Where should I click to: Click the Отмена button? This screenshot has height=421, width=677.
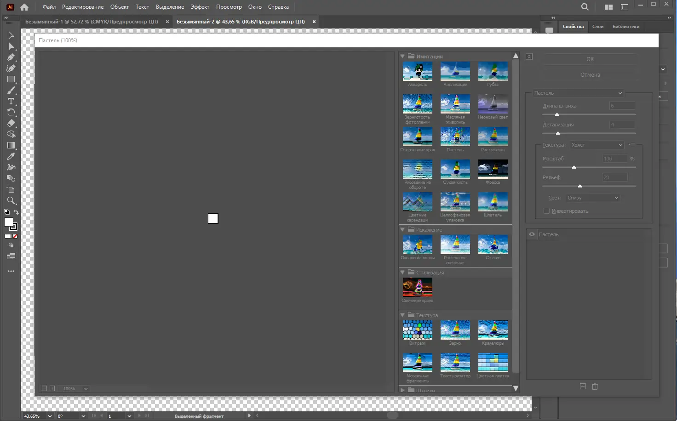click(x=590, y=75)
